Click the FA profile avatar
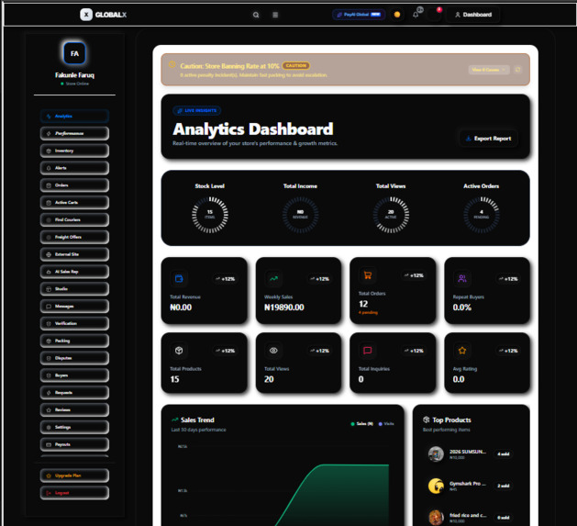577x526 pixels. (x=74, y=53)
